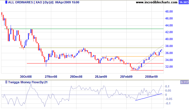189x110 pixels.
Task: Click the 28Jan09 date axis label
Action: pyautogui.click(x=101, y=77)
